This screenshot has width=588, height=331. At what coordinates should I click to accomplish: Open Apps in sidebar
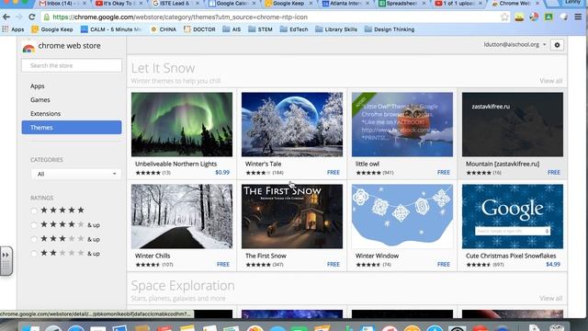pos(37,86)
